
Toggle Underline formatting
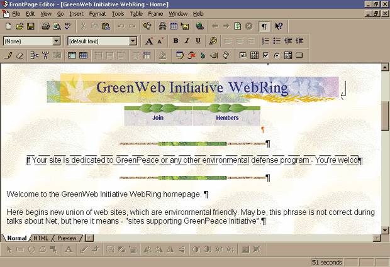pos(198,41)
